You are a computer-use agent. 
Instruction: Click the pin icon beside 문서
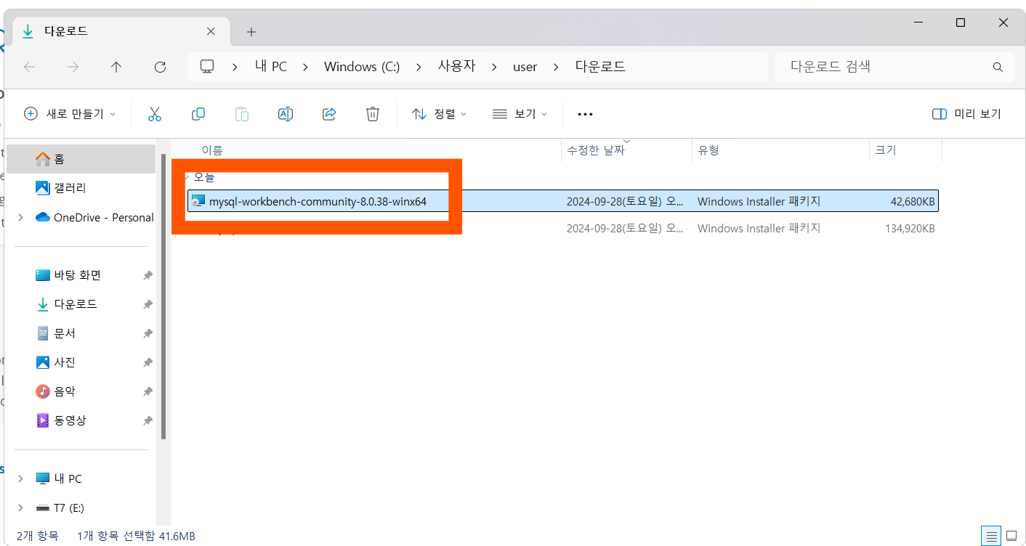tap(148, 334)
